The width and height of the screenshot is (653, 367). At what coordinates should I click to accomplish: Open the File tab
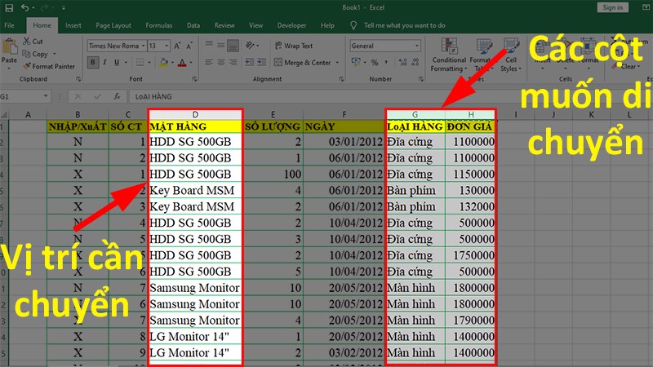point(9,25)
